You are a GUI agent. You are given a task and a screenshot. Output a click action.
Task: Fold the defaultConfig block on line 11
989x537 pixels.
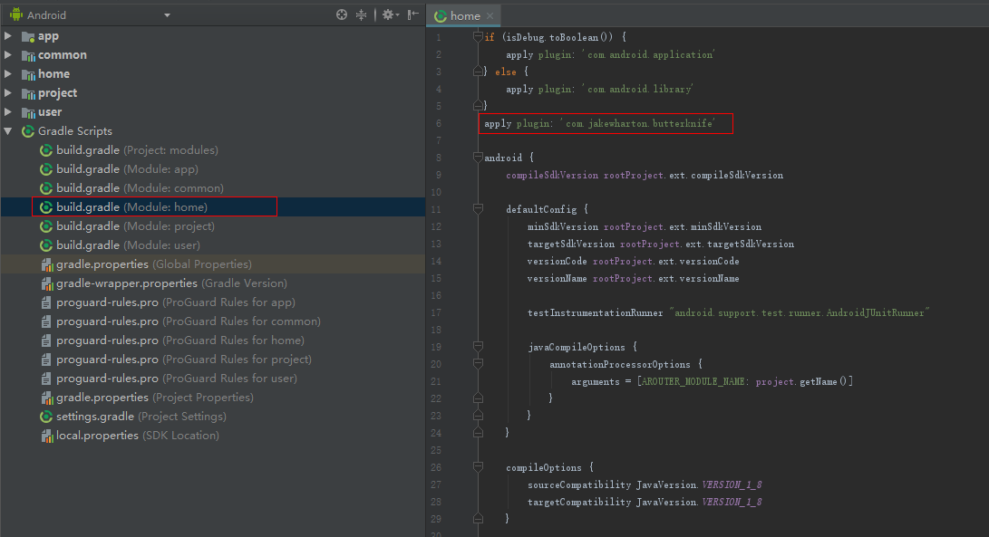(x=478, y=208)
